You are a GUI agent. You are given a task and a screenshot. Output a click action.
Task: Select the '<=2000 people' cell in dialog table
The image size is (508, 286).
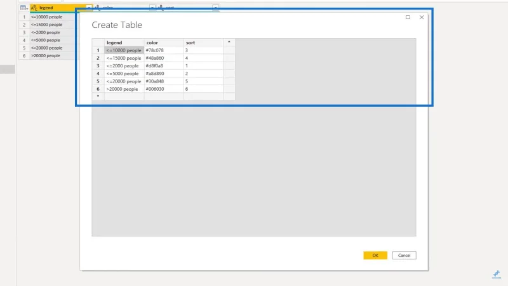coord(124,66)
